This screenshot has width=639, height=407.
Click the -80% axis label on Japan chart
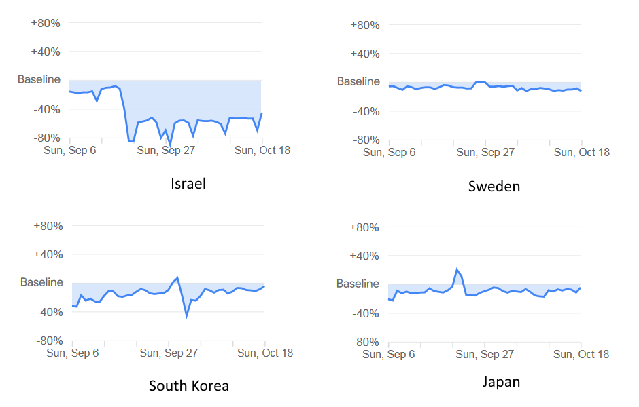click(364, 342)
